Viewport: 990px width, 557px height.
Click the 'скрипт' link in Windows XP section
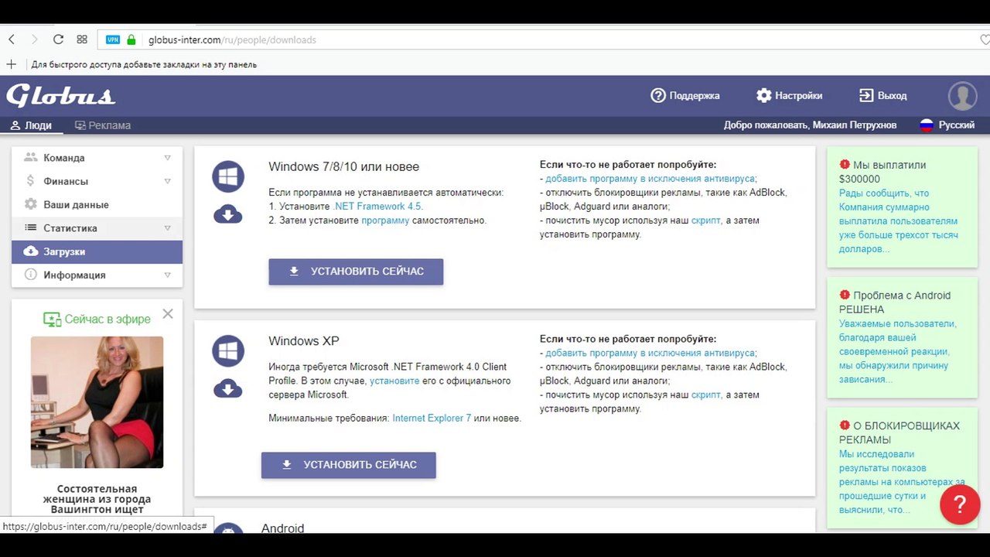pos(706,395)
